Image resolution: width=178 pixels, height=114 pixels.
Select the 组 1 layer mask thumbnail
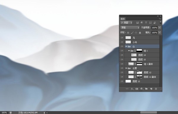[139, 51]
